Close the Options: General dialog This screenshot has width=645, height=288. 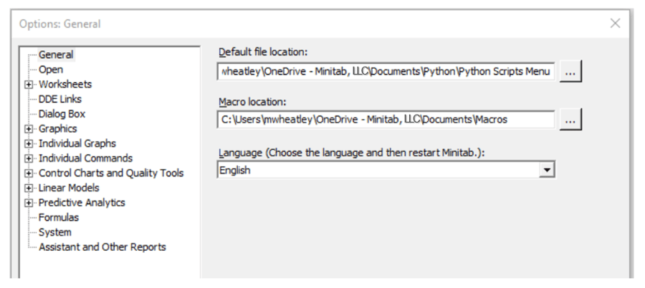pyautogui.click(x=615, y=24)
